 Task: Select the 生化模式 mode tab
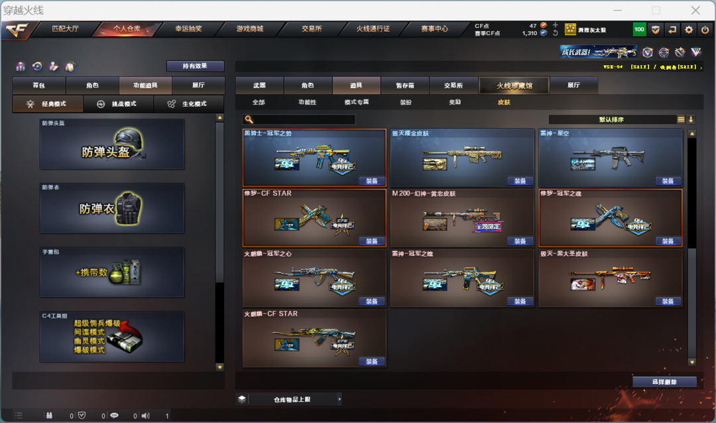pos(188,104)
